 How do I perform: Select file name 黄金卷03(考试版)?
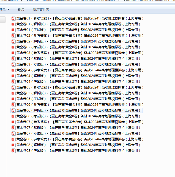pyautogui.click(x=78, y=64)
